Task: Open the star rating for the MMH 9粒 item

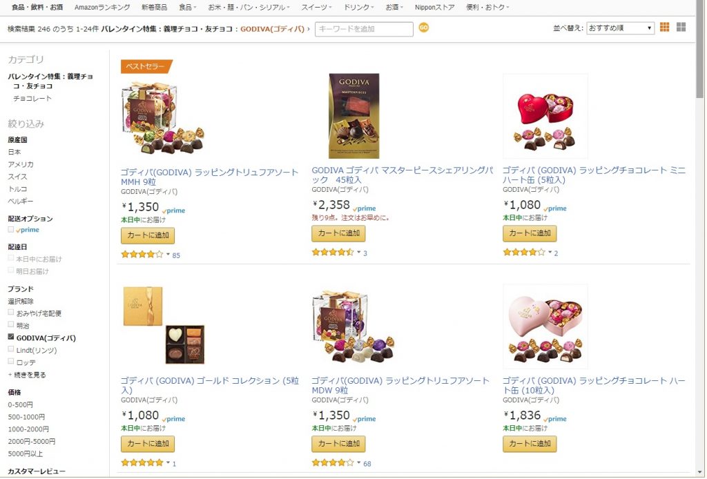Action: tap(142, 255)
